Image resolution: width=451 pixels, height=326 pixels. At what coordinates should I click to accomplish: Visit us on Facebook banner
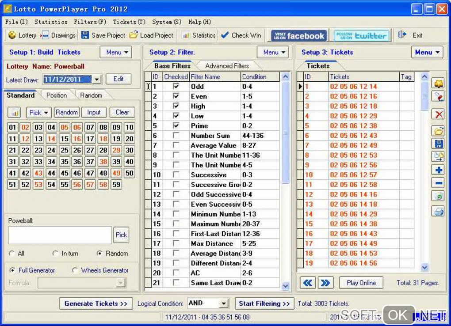299,36
